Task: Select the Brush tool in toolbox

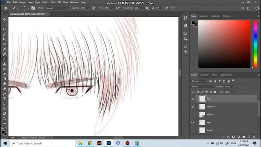Action: [4, 59]
